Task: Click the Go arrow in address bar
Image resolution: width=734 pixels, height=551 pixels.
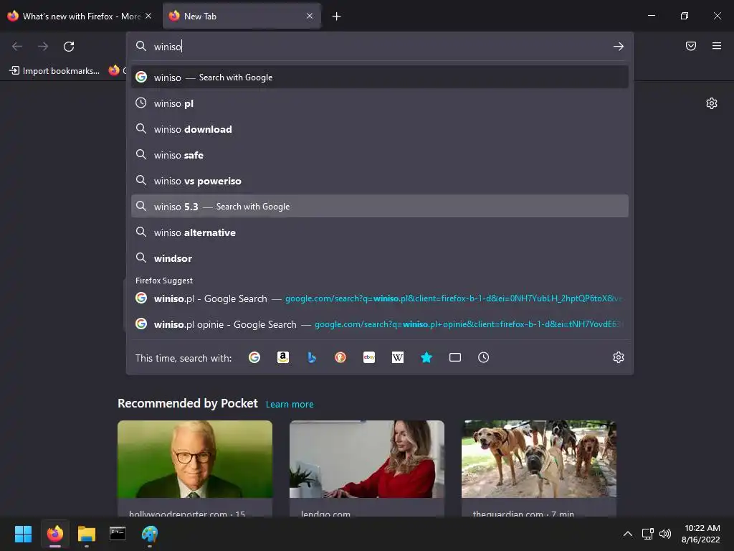Action: [619, 47]
